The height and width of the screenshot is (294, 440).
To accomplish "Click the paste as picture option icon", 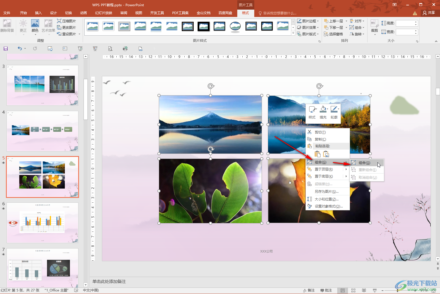I will 326,154.
